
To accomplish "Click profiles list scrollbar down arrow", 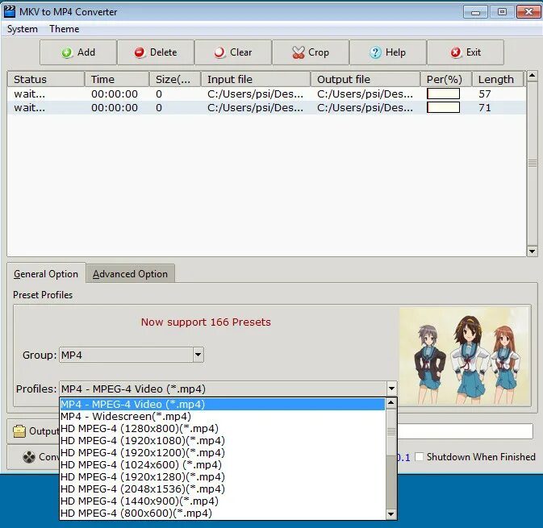I will (391, 514).
